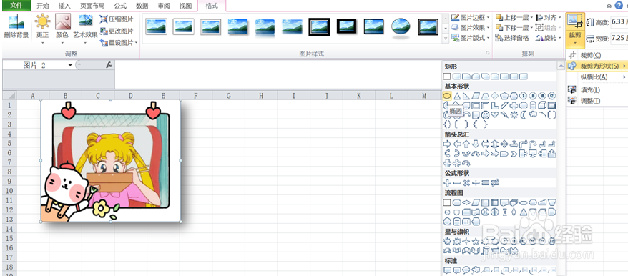Pick the rectangular callout shape
The image size is (628, 276).
(x=448, y=270)
